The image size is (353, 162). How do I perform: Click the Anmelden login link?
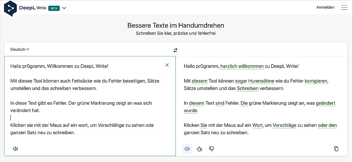325,7
